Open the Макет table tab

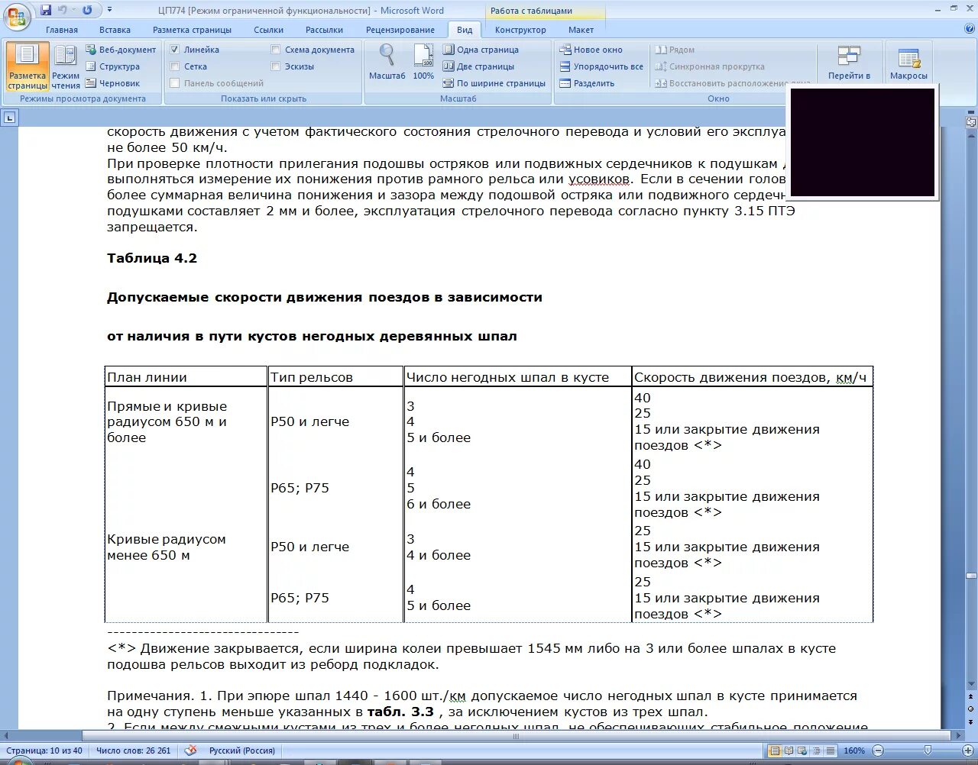point(581,30)
